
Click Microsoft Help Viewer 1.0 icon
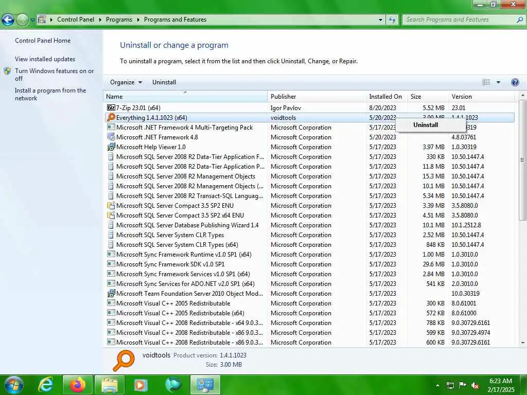[111, 147]
